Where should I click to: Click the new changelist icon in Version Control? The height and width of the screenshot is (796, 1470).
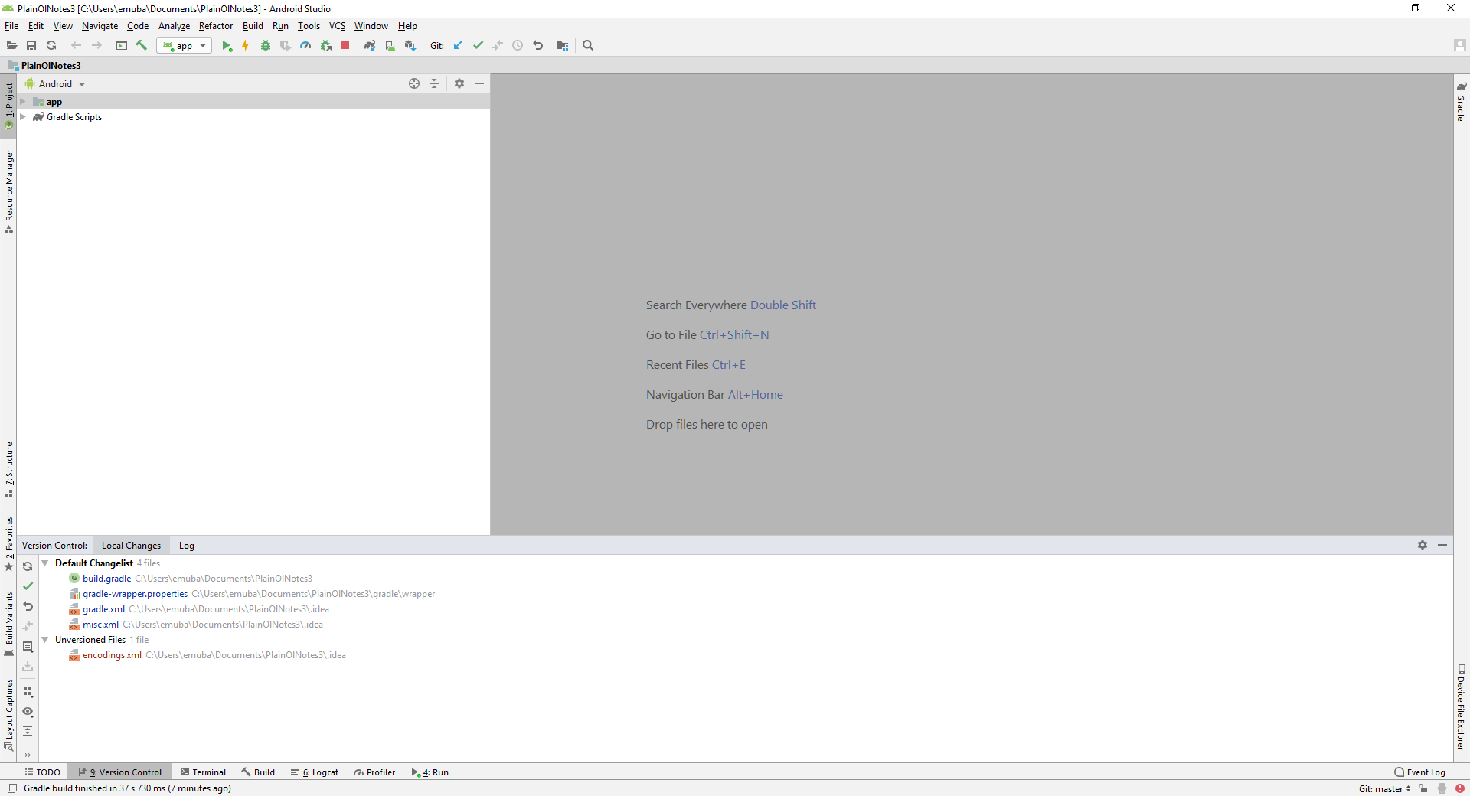point(28,647)
